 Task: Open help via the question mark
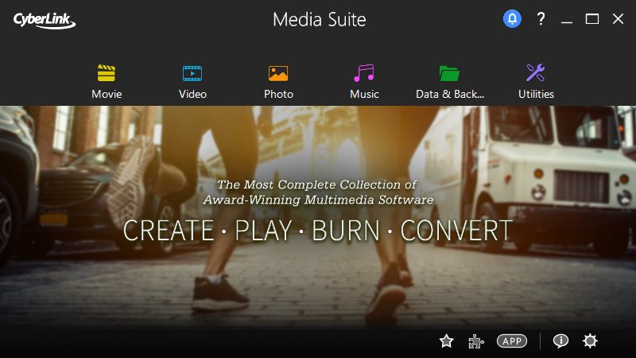[541, 18]
